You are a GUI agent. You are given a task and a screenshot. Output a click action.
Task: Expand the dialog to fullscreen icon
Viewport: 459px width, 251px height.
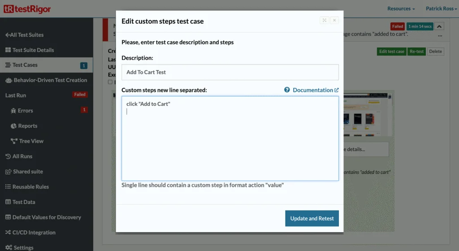click(325, 20)
